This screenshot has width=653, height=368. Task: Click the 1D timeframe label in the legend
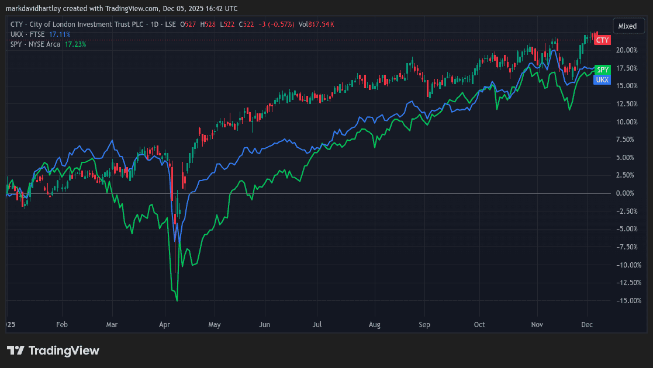(x=154, y=25)
